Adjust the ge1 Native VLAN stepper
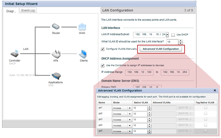 point(149,108)
